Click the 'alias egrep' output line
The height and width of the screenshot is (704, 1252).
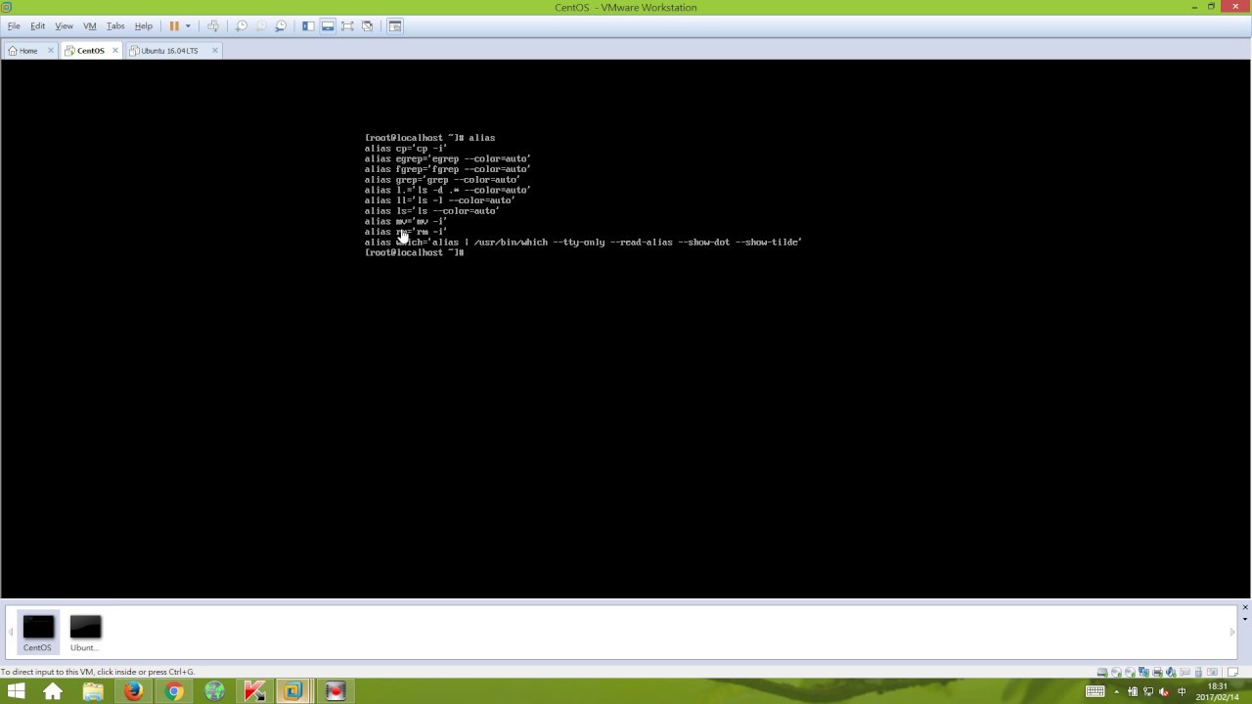pyautogui.click(x=448, y=158)
